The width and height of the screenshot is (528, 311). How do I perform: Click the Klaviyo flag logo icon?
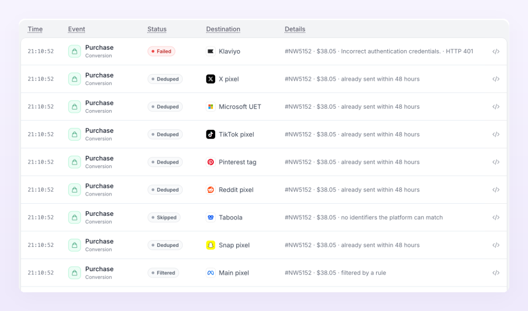(x=211, y=52)
